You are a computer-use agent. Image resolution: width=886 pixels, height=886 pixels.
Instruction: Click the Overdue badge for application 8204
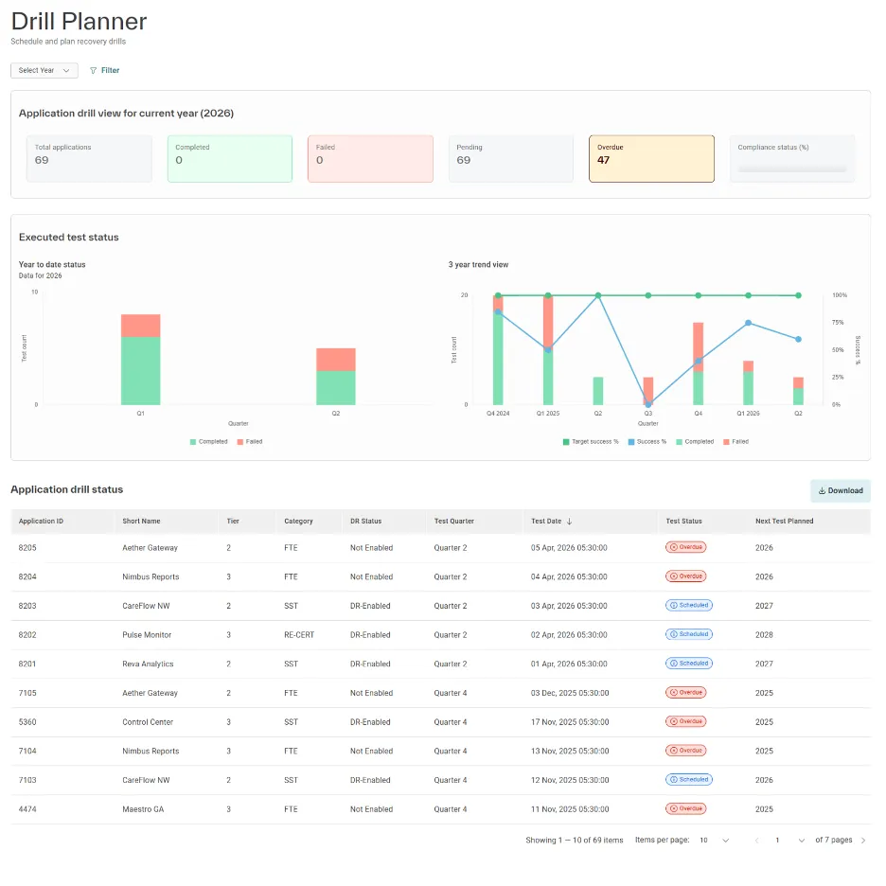point(686,576)
